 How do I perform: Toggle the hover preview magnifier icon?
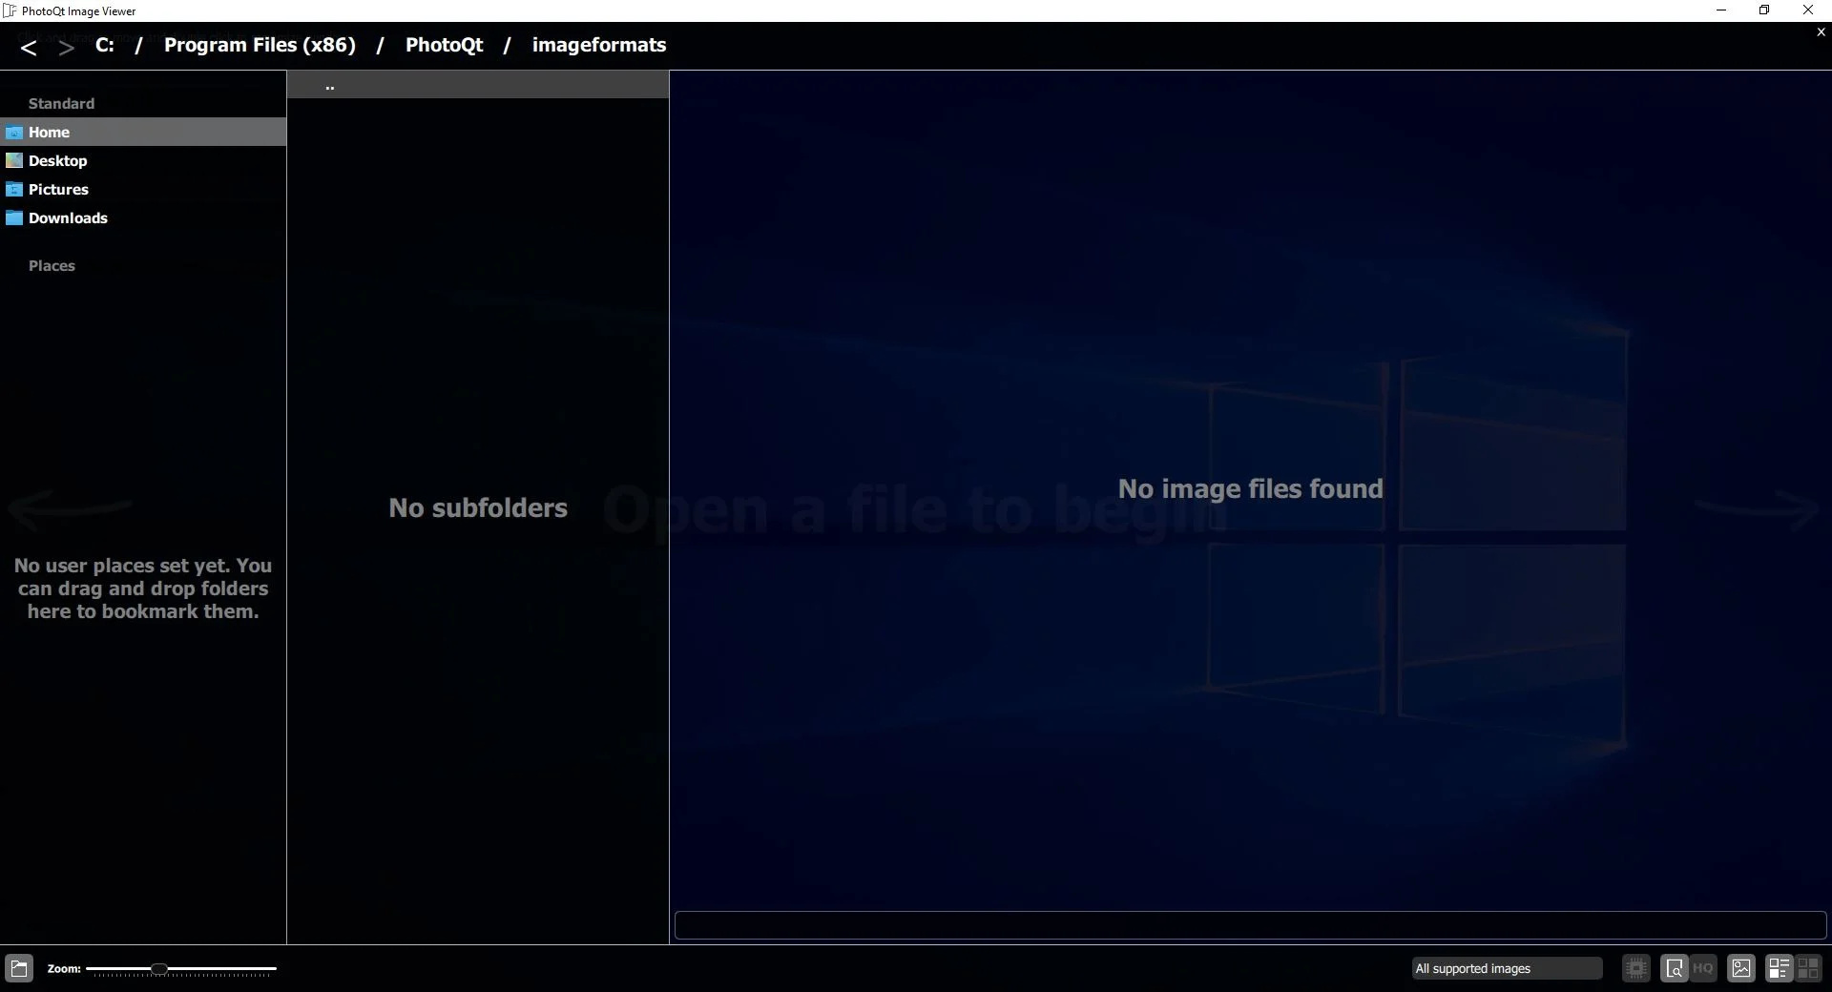point(1675,968)
